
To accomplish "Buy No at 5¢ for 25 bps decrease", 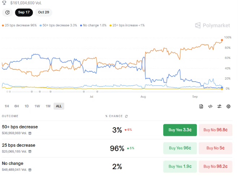I will [215, 148].
